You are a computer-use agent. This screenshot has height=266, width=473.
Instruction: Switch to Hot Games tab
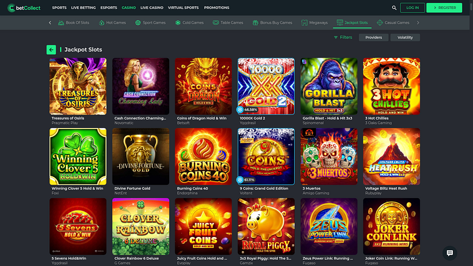(x=112, y=22)
